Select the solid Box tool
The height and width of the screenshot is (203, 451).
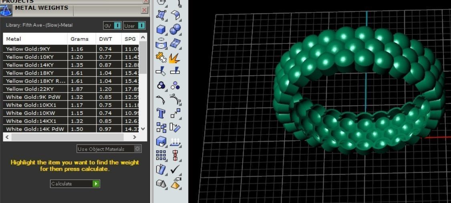click(x=161, y=29)
